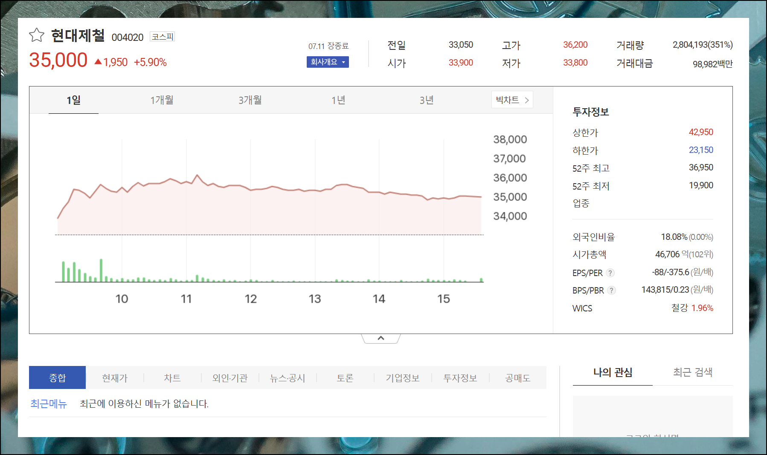Click the 저가 value 33,800

click(575, 63)
